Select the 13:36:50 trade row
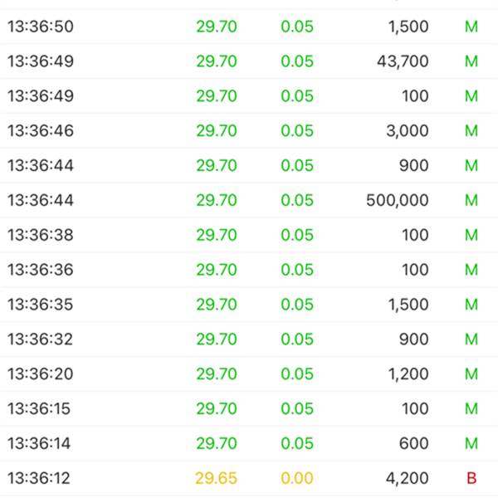Viewport: 498px width, 498px height. coord(249,27)
